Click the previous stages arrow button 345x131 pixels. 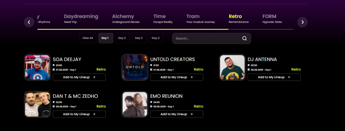click(29, 22)
